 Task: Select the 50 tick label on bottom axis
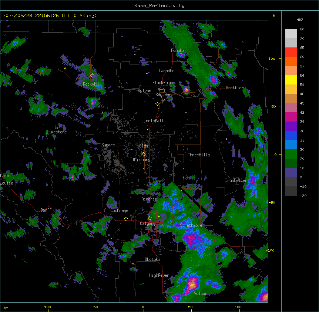coord(190,307)
